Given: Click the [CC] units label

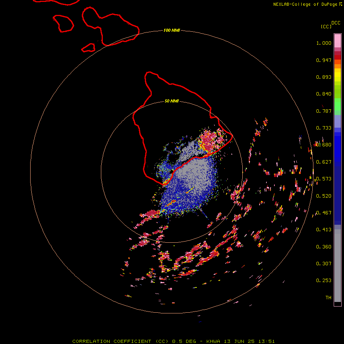Looking at the screenshot, I should pyautogui.click(x=326, y=26).
